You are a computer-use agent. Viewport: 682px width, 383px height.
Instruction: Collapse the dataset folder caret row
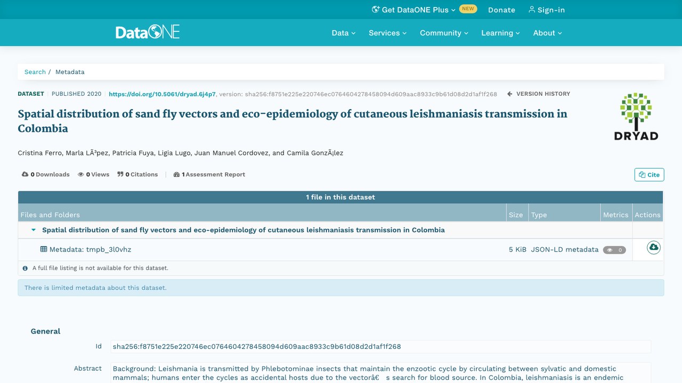[x=34, y=230]
